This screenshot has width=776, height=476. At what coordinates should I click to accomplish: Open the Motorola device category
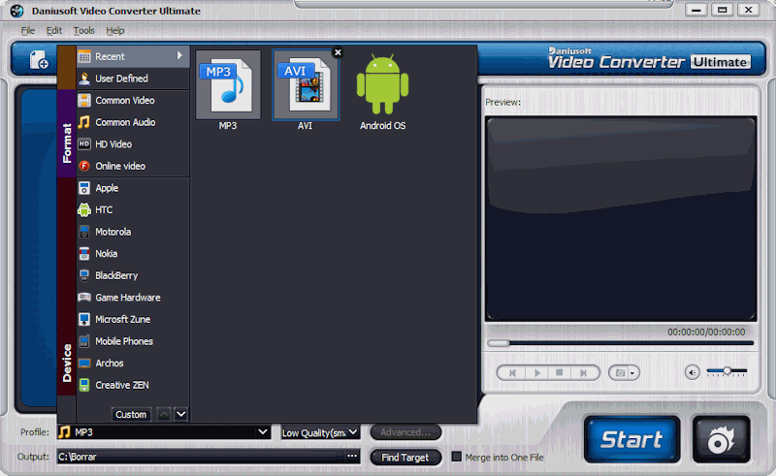click(x=133, y=232)
